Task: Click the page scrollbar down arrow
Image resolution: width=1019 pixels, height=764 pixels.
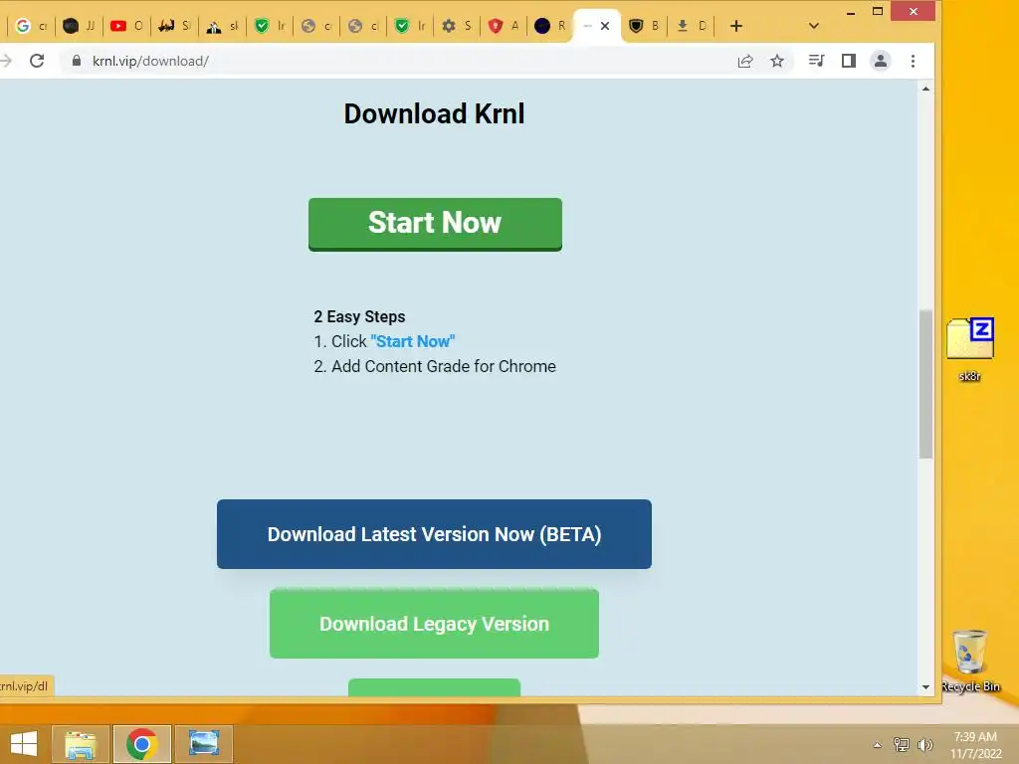Action: pyautogui.click(x=925, y=687)
